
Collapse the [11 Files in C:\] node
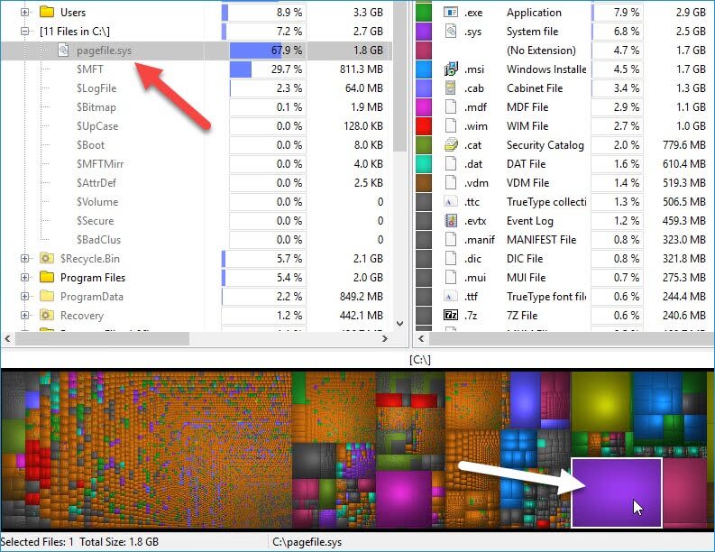click(x=24, y=32)
